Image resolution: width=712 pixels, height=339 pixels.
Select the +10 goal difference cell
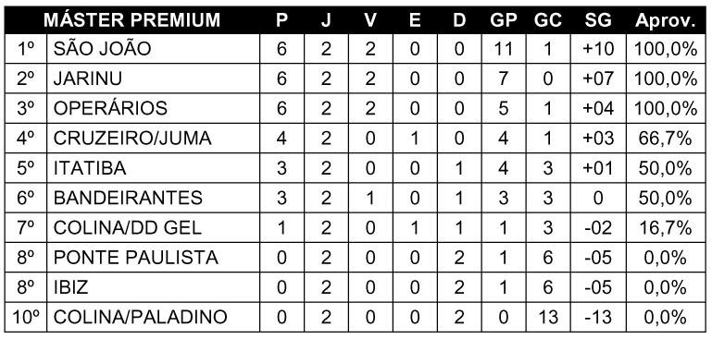[x=598, y=49]
